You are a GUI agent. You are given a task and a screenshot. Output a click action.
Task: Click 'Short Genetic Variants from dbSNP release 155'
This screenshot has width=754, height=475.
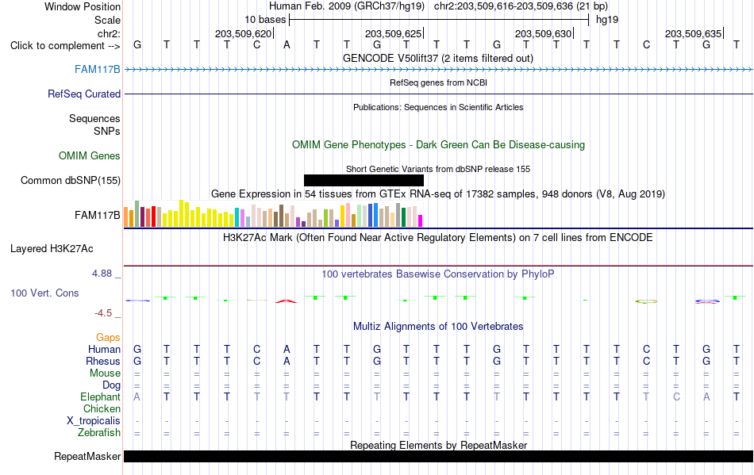click(x=437, y=169)
